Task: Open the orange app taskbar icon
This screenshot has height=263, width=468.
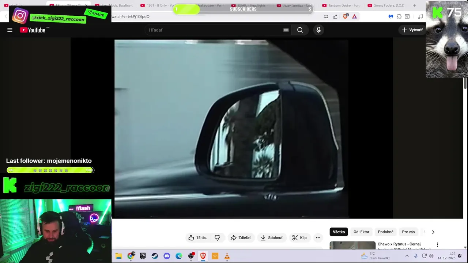Action: [x=215, y=256]
